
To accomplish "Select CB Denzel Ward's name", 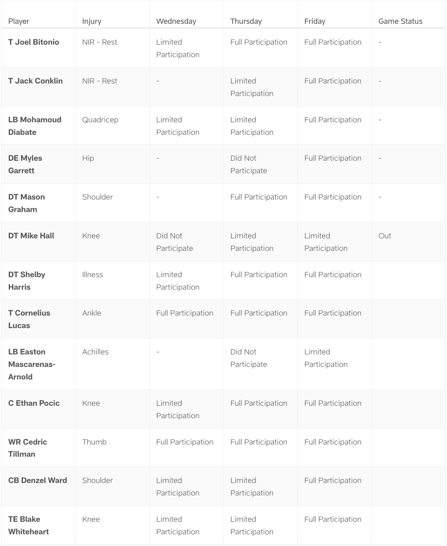I will pyautogui.click(x=38, y=480).
